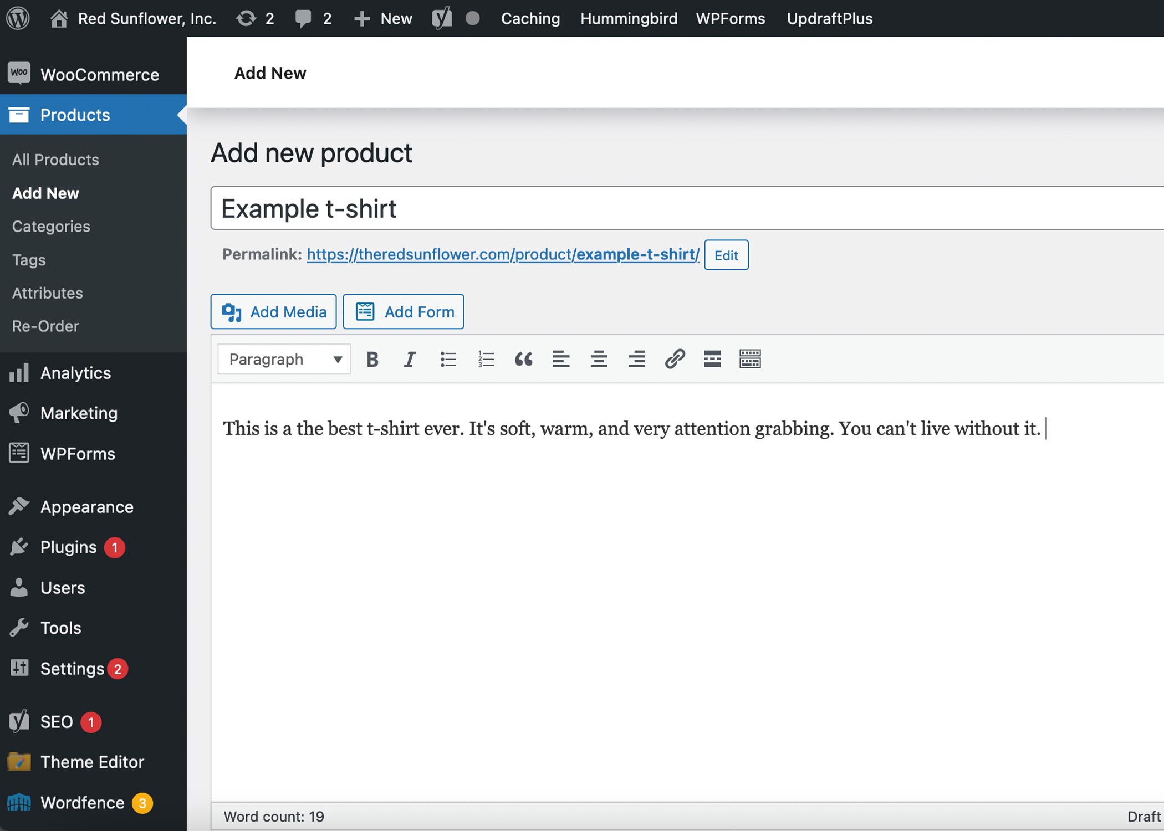This screenshot has width=1164, height=831.
Task: Click the Add Form button
Action: 404,311
